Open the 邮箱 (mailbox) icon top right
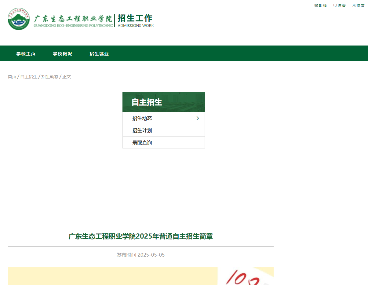Viewport: 368px width, 285px height. (x=320, y=5)
